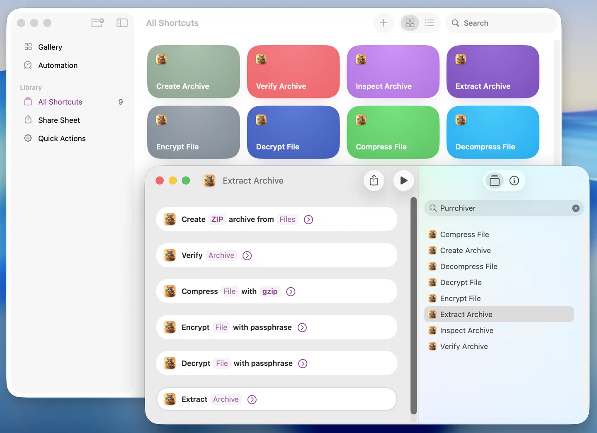The height and width of the screenshot is (433, 597).
Task: Expand options for Extract Archive action
Action: [252, 399]
